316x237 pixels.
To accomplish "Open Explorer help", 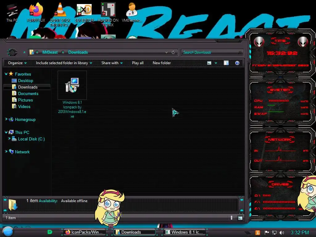I will click(237, 63).
